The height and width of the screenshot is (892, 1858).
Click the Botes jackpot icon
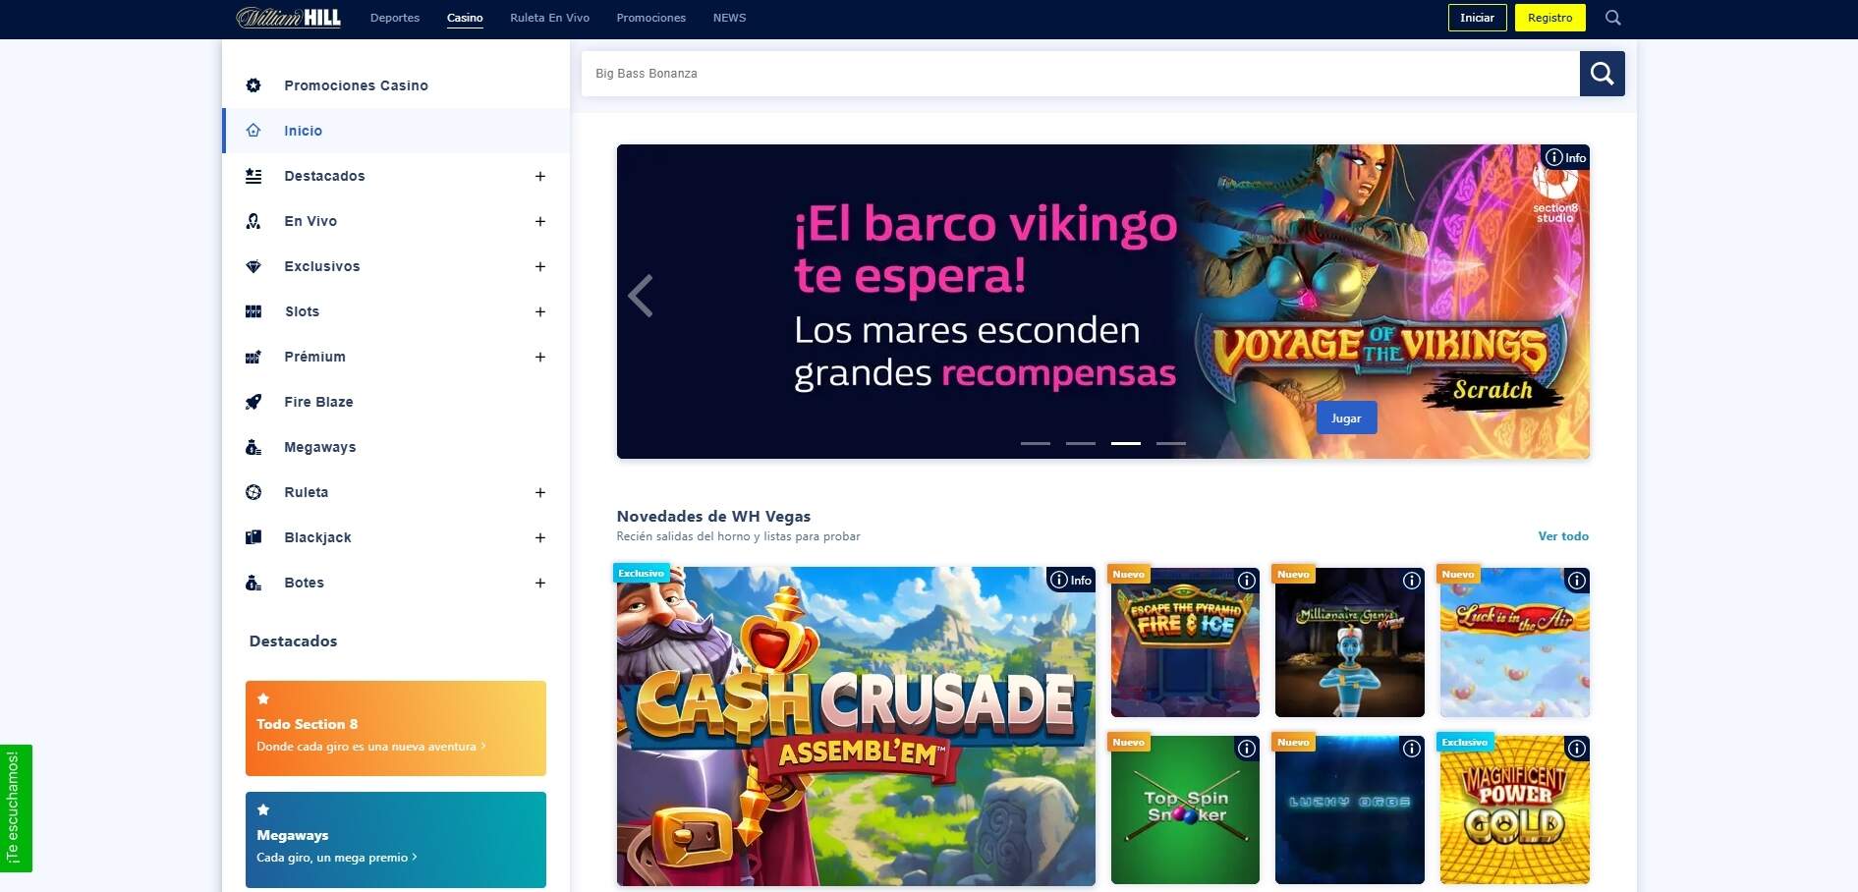[253, 583]
